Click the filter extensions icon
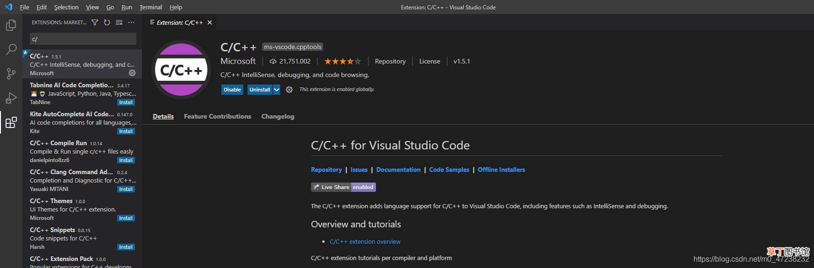Image resolution: width=814 pixels, height=268 pixels. point(95,22)
